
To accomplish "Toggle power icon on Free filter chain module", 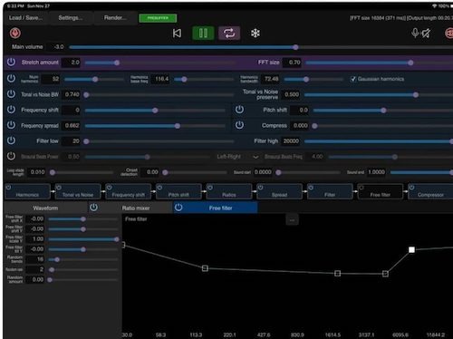I will pyautogui.click(x=361, y=188).
